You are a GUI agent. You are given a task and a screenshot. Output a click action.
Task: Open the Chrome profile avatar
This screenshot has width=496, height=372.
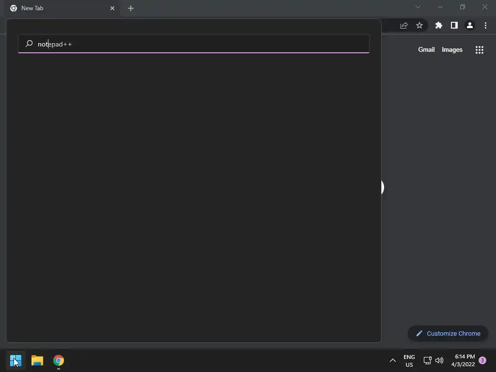tap(470, 25)
